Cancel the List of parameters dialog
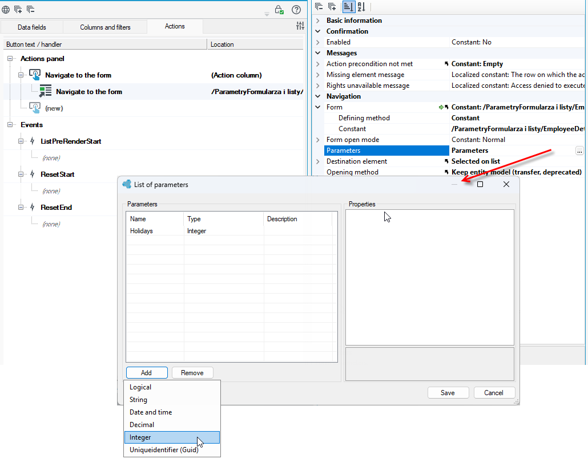The height and width of the screenshot is (467, 588). [x=494, y=392]
